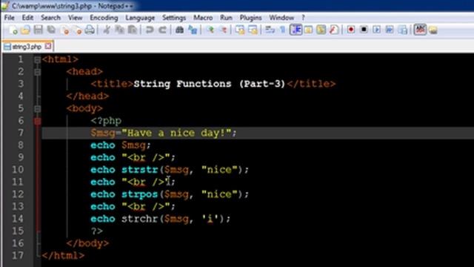
Task: Click the "Have a nice day!" string
Action: point(176,133)
